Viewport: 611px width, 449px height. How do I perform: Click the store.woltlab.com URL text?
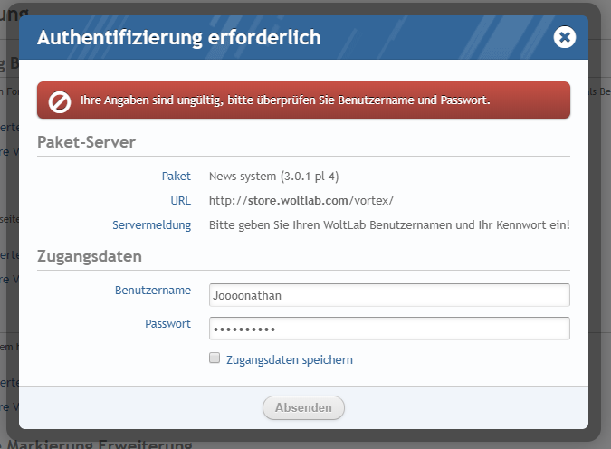(x=301, y=200)
